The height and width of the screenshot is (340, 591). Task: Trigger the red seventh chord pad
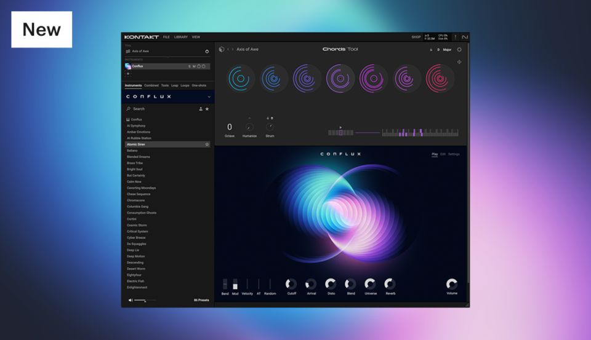pos(440,79)
